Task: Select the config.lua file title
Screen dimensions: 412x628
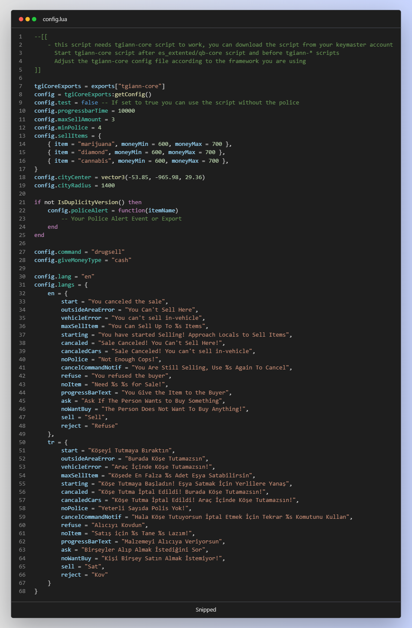Action: click(x=55, y=19)
